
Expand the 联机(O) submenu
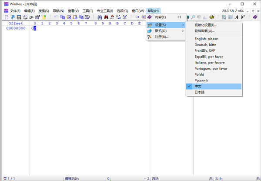click(x=166, y=31)
